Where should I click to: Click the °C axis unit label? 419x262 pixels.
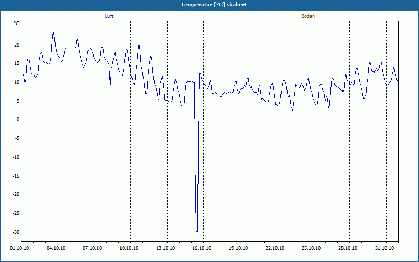tap(17, 24)
